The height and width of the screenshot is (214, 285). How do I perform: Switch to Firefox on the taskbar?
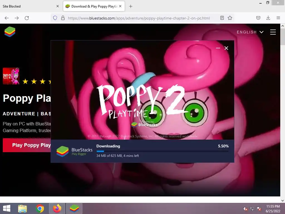[x=57, y=208]
